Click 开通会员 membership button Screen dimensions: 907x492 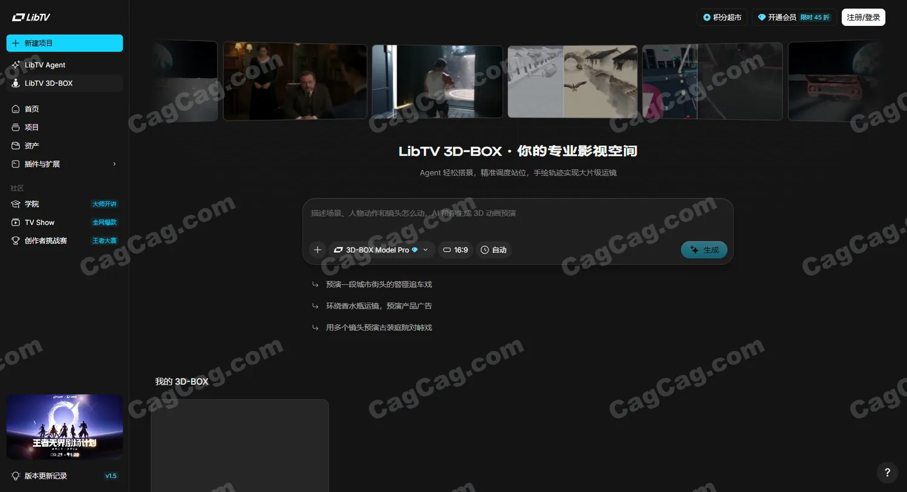pos(794,17)
